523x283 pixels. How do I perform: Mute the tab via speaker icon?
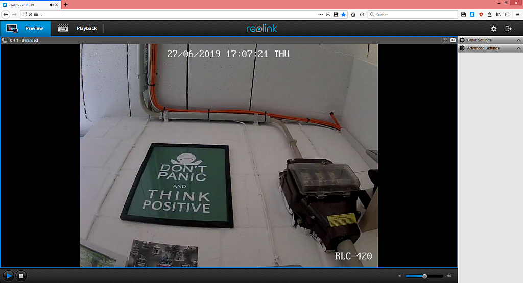click(51, 4)
